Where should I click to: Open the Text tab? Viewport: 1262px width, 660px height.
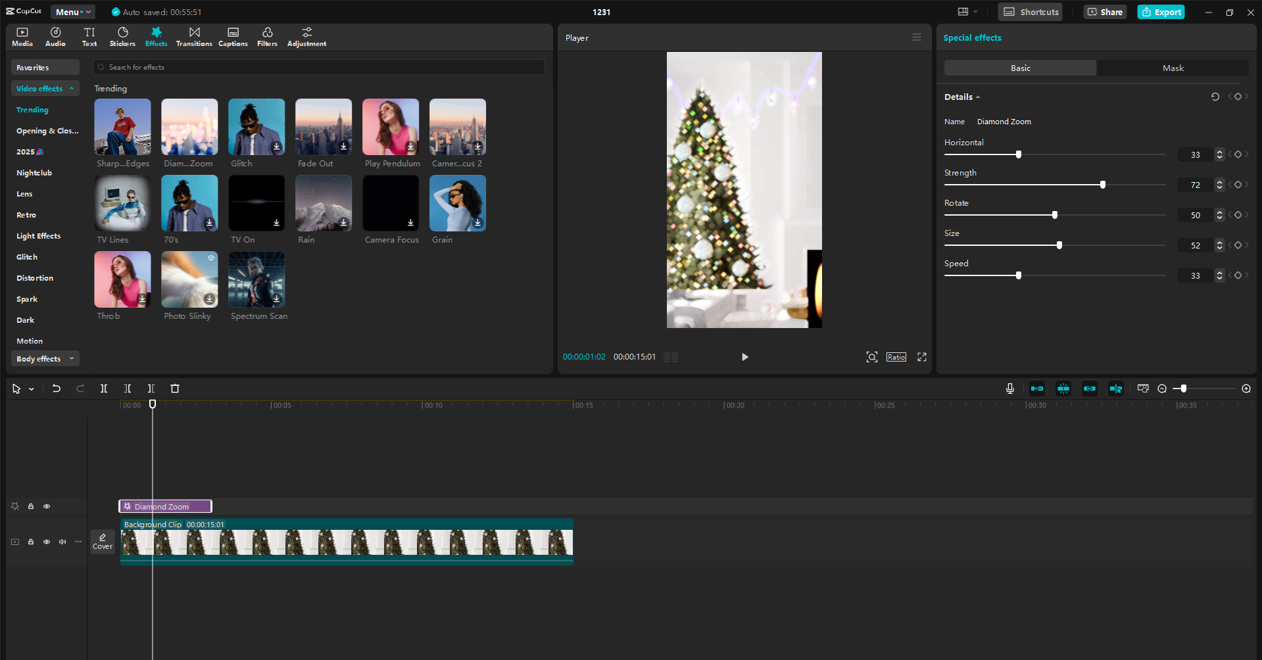coord(89,37)
